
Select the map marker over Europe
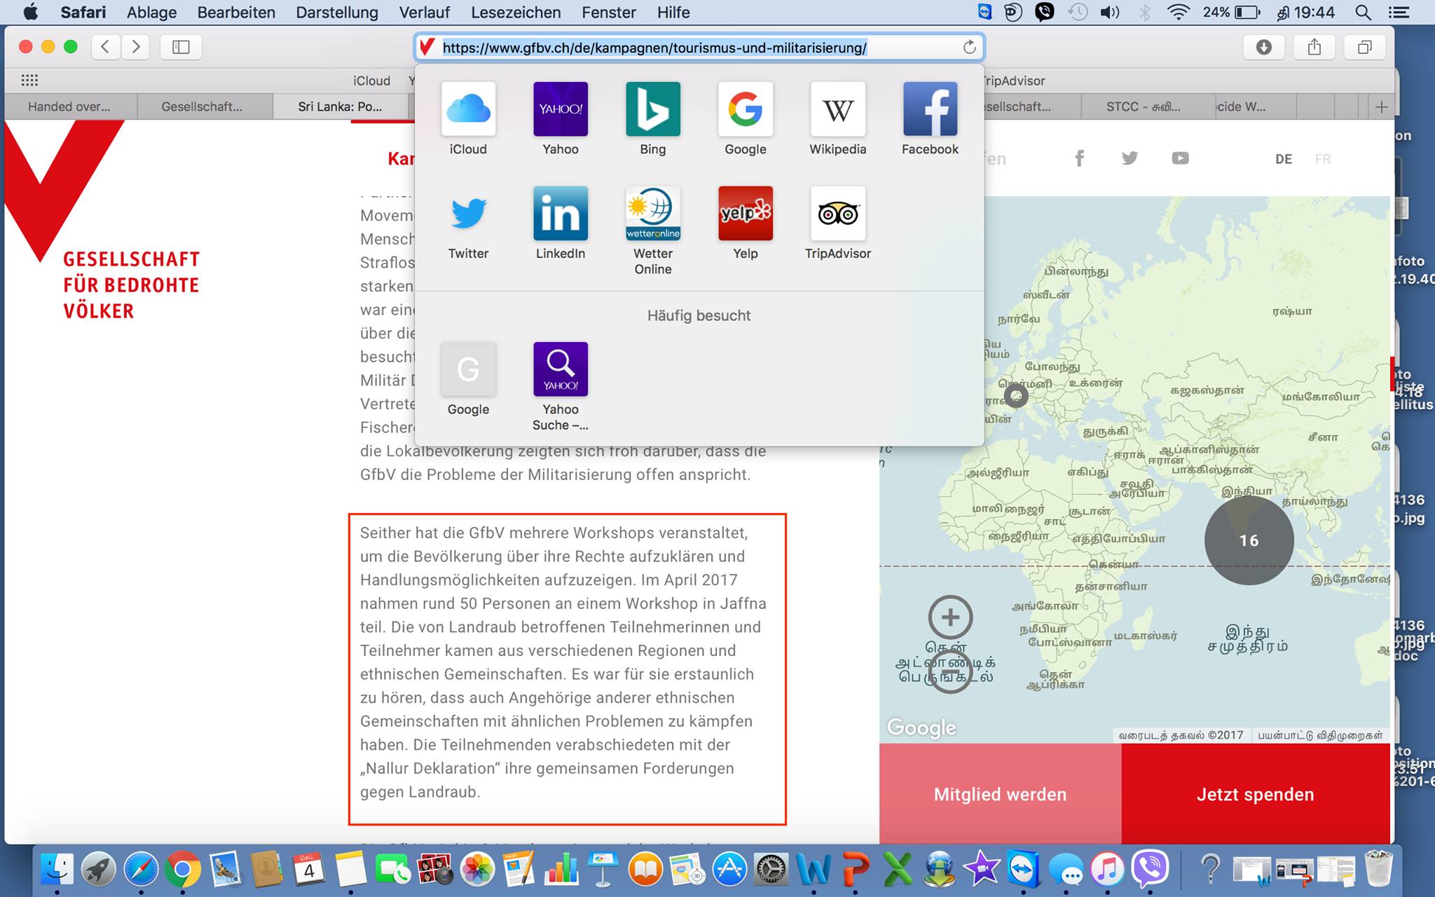point(1016,396)
